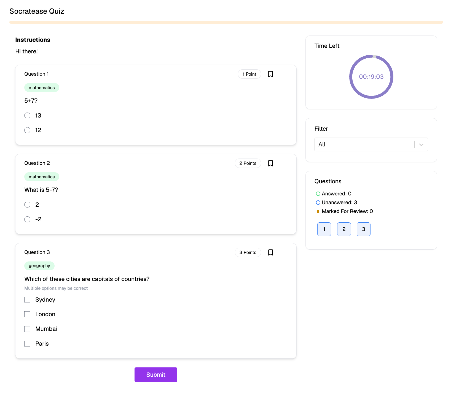Click the Answered: 0 status
The image size is (451, 393).
(x=334, y=194)
